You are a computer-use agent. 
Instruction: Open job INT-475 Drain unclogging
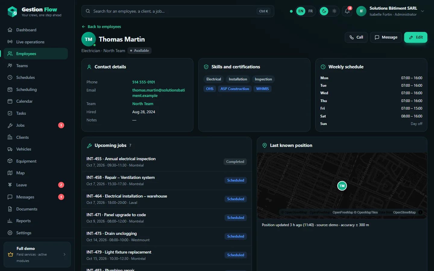tap(167, 236)
